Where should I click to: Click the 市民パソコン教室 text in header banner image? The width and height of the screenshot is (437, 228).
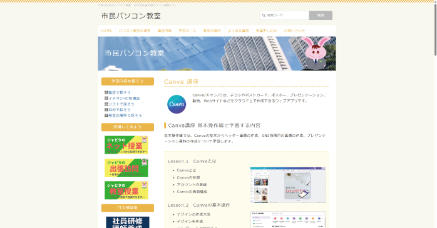click(135, 53)
